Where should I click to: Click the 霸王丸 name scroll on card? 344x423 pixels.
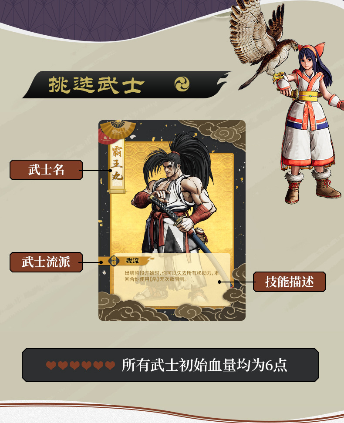117,165
